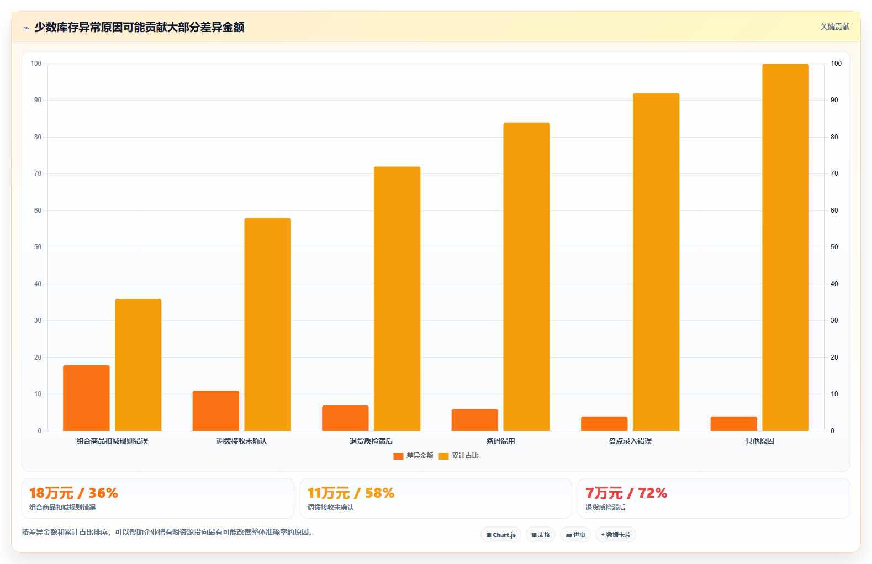Click the 关键贡献 label in the header

[834, 27]
